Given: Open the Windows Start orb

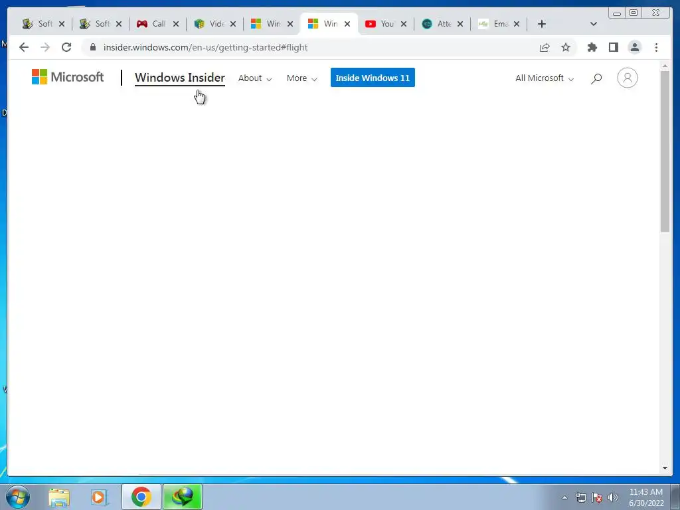Looking at the screenshot, I should [18, 497].
